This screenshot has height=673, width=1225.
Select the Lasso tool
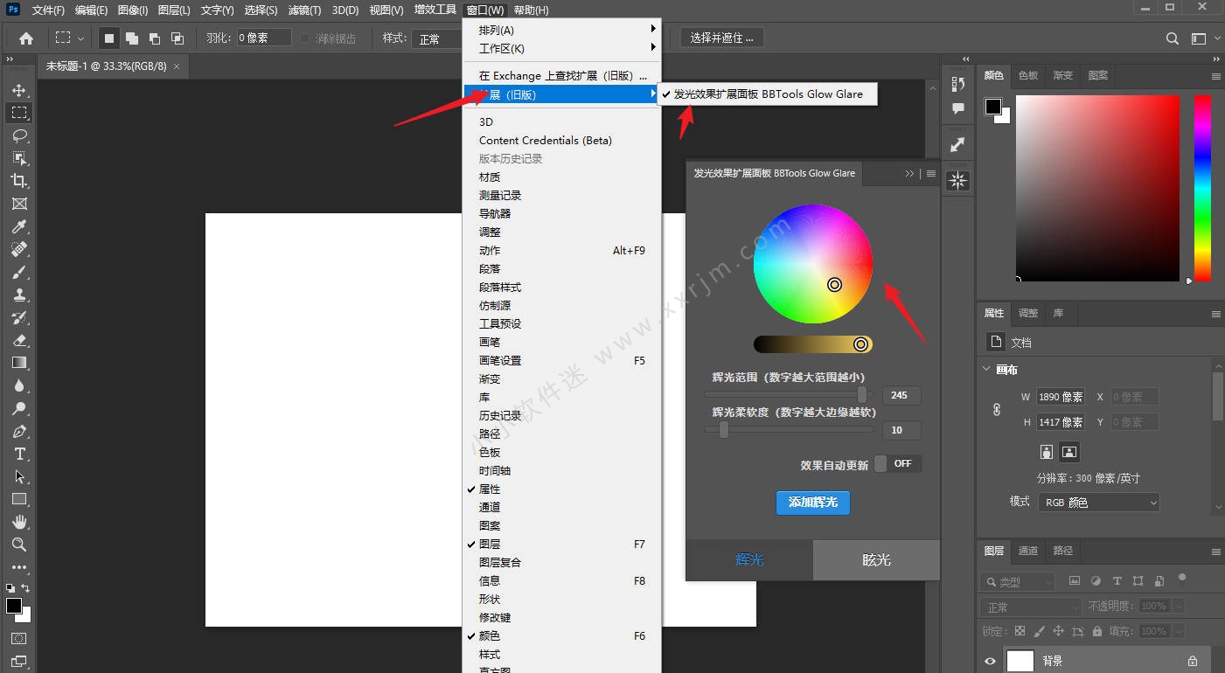click(x=19, y=135)
